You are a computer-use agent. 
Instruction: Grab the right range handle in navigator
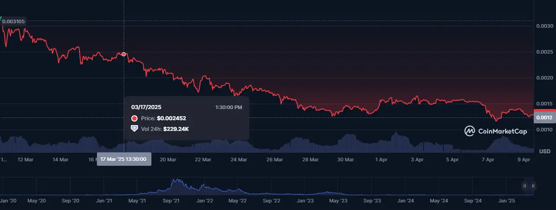click(533, 186)
